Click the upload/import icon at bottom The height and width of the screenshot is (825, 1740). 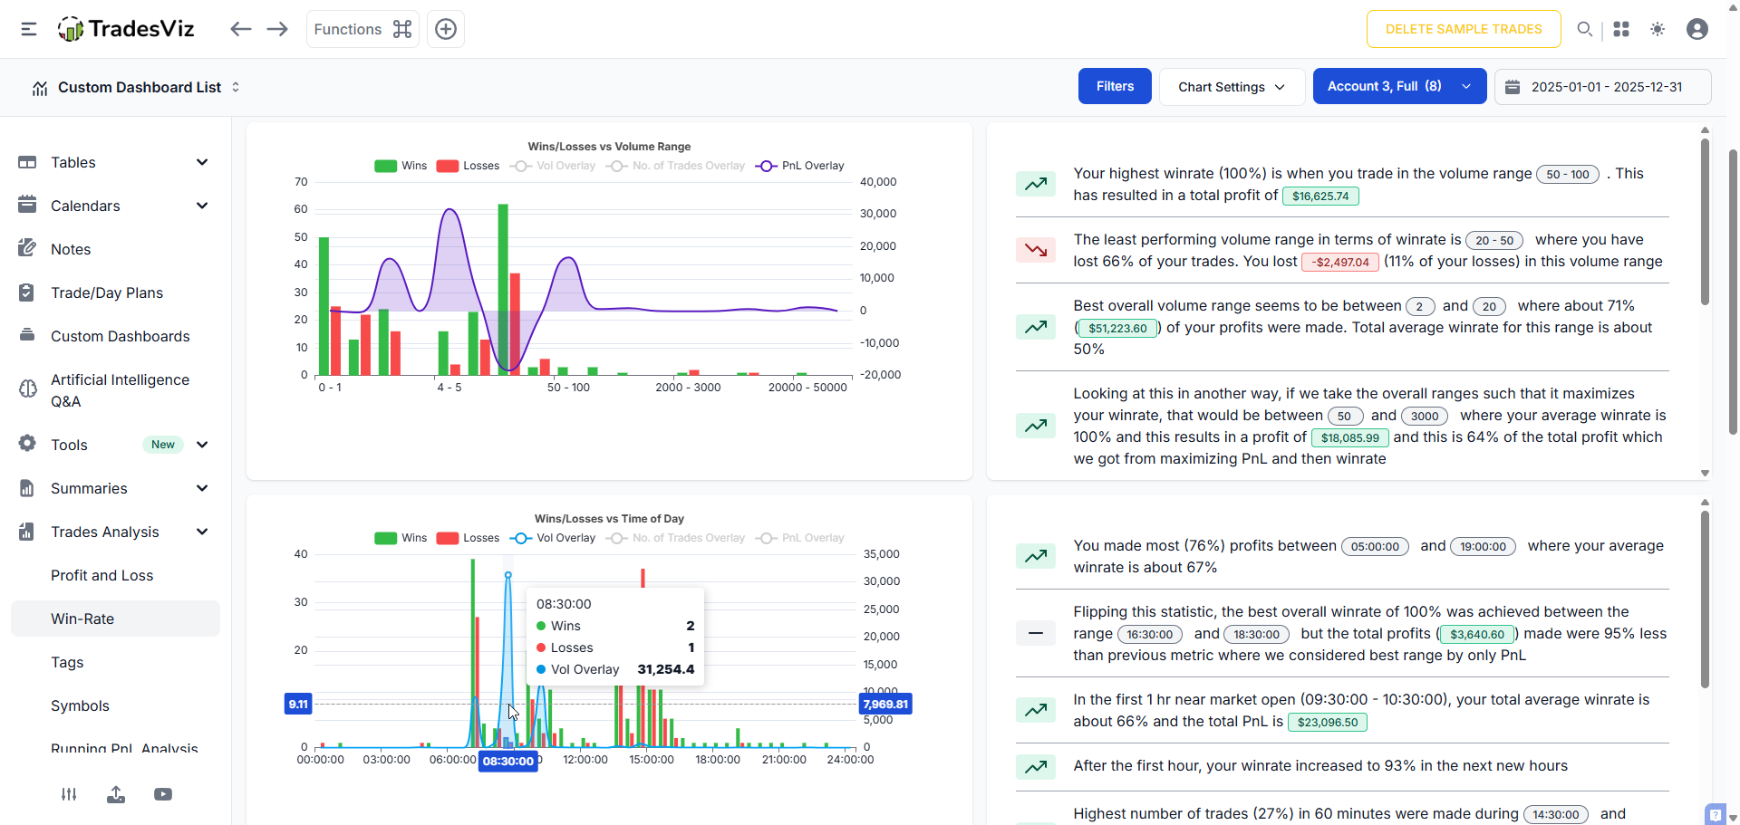(x=116, y=794)
